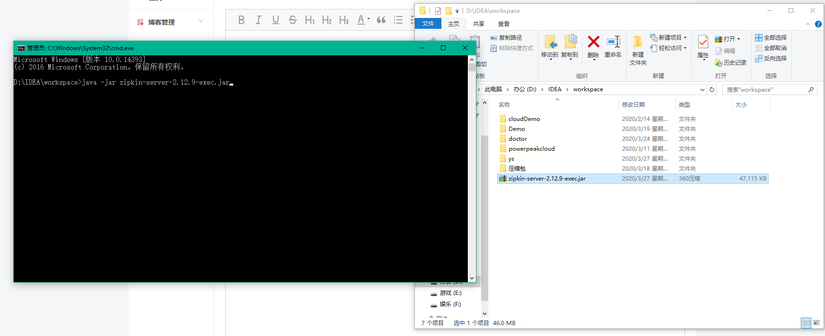The height and width of the screenshot is (336, 825).
Task: Insert ordered list in blog editor
Action: tap(398, 20)
